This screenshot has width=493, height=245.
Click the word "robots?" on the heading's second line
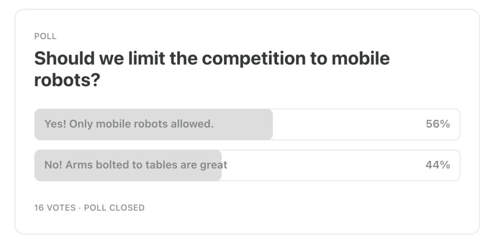click(67, 81)
